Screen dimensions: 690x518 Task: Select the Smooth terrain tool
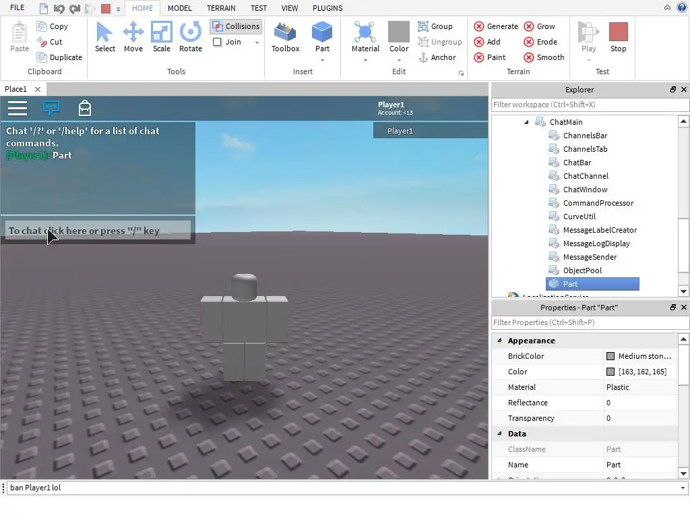pyautogui.click(x=544, y=57)
